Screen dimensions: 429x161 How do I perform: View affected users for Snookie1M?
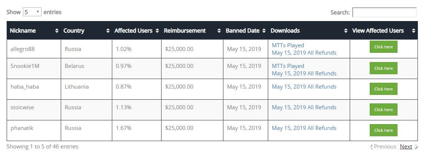click(383, 68)
